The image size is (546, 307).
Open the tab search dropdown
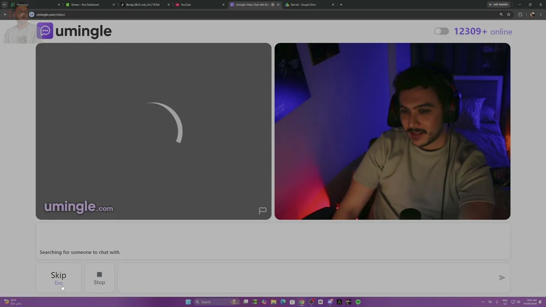tap(4, 5)
